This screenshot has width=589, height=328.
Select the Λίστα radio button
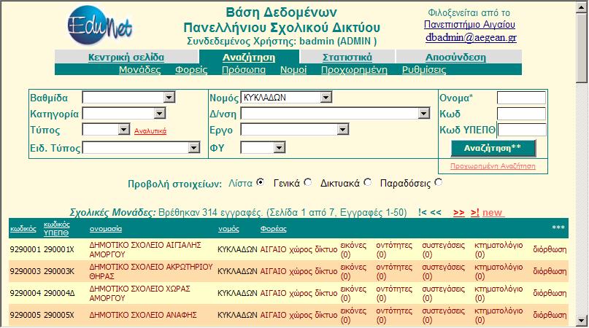point(261,182)
